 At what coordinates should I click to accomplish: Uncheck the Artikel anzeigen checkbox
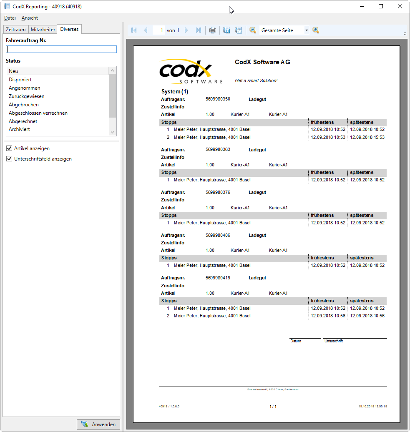tap(9, 148)
